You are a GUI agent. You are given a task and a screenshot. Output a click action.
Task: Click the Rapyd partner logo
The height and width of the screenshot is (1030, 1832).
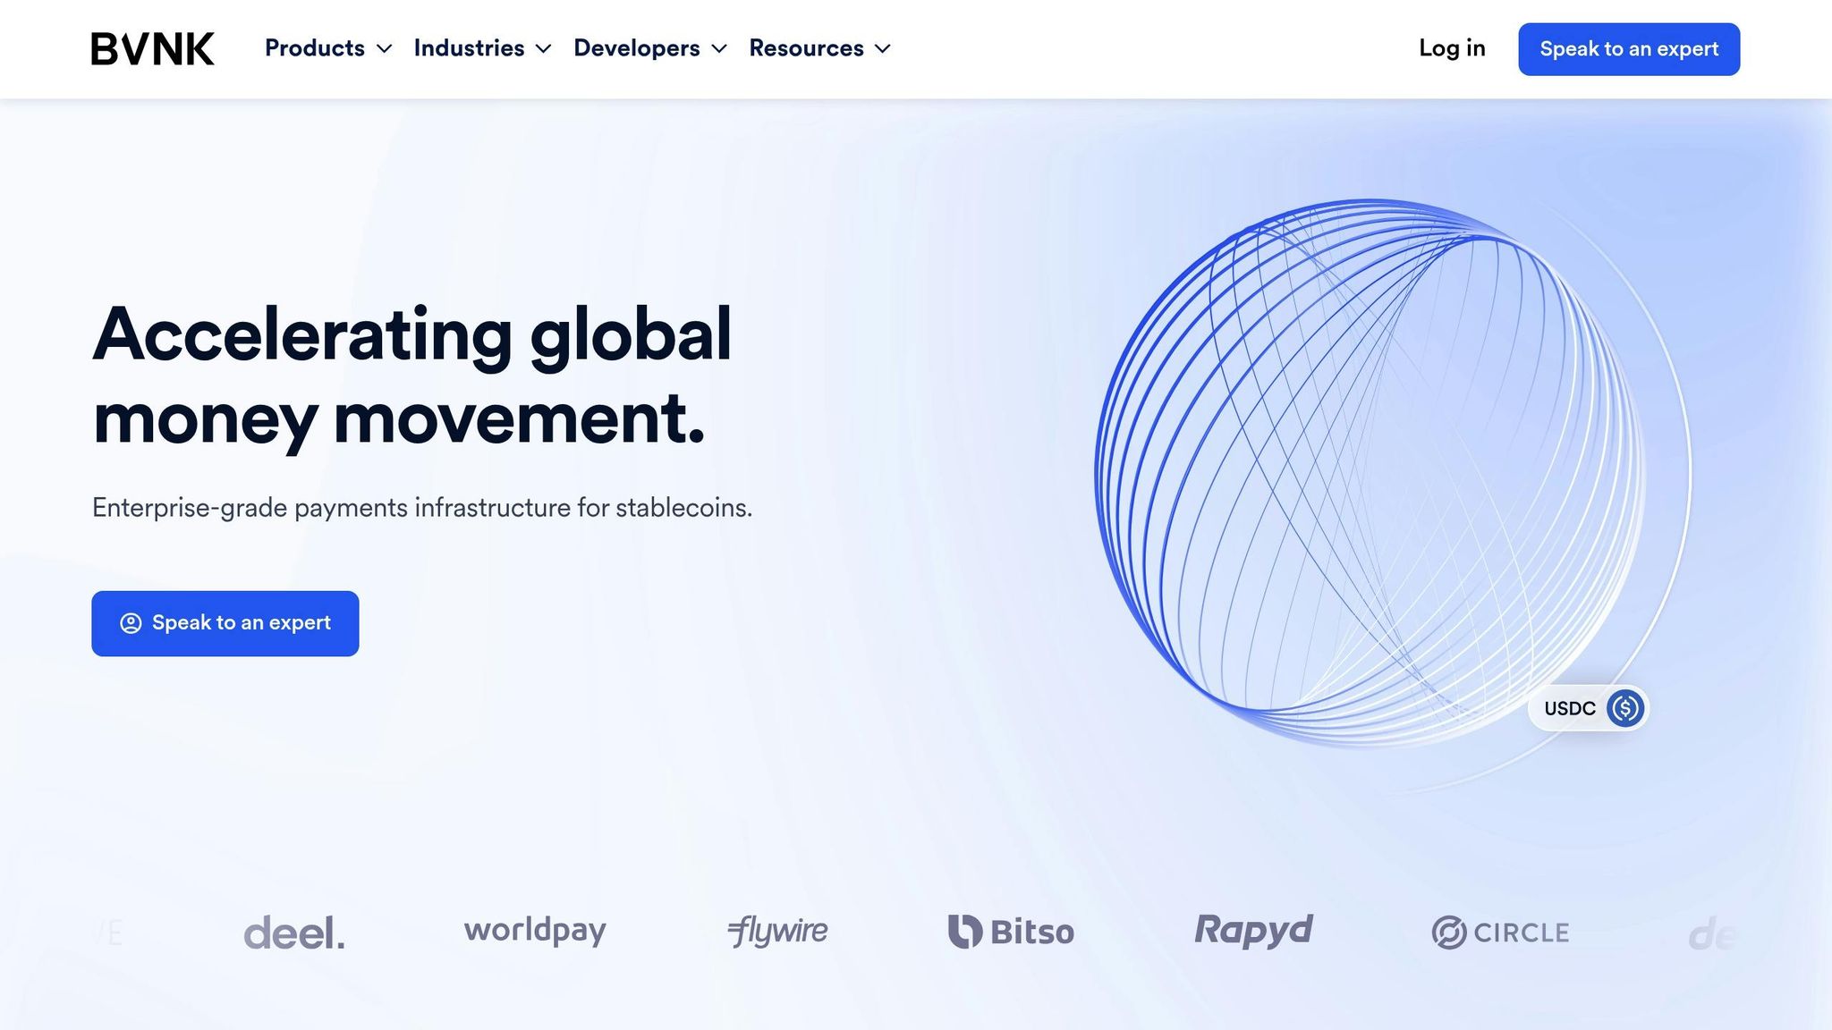(x=1253, y=931)
